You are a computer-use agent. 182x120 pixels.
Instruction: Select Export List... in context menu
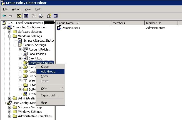(x=49, y=95)
